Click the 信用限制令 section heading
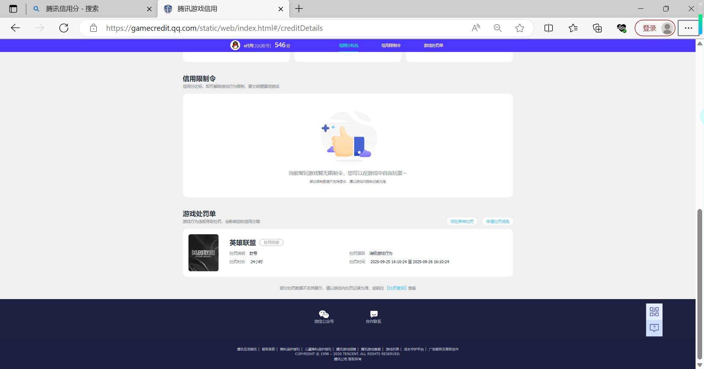The width and height of the screenshot is (704, 369). point(199,79)
